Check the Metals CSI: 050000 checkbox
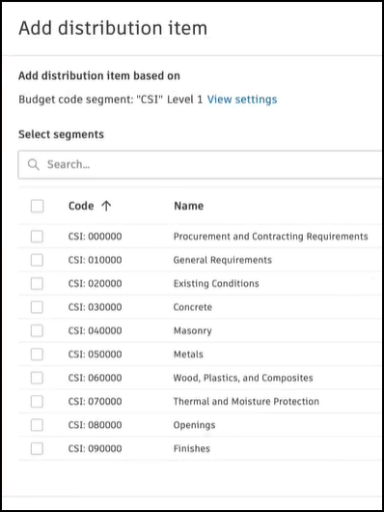Viewport: 384px width, 512px height. [37, 355]
